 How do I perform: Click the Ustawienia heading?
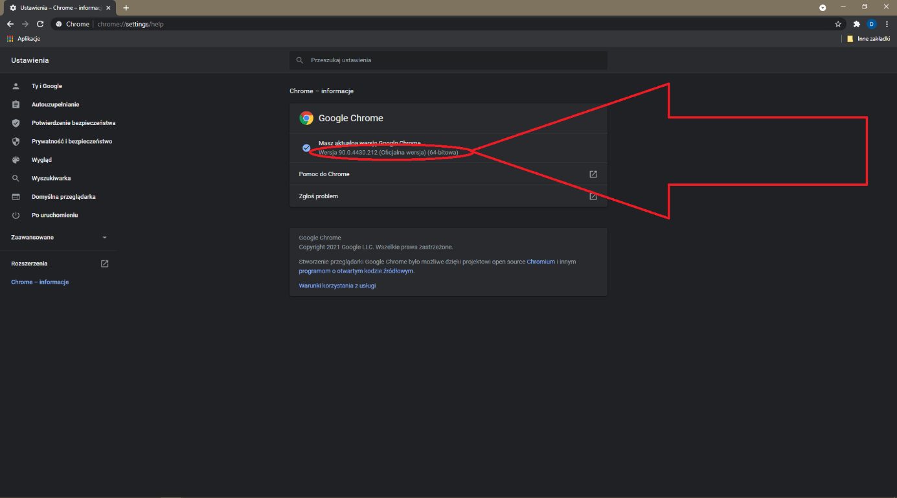30,60
